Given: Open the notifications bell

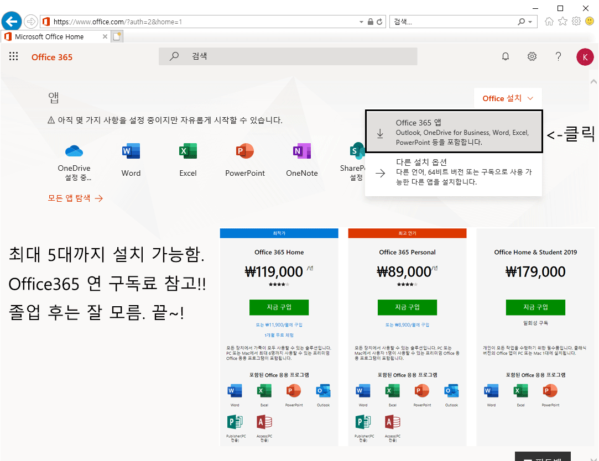Looking at the screenshot, I should [506, 56].
